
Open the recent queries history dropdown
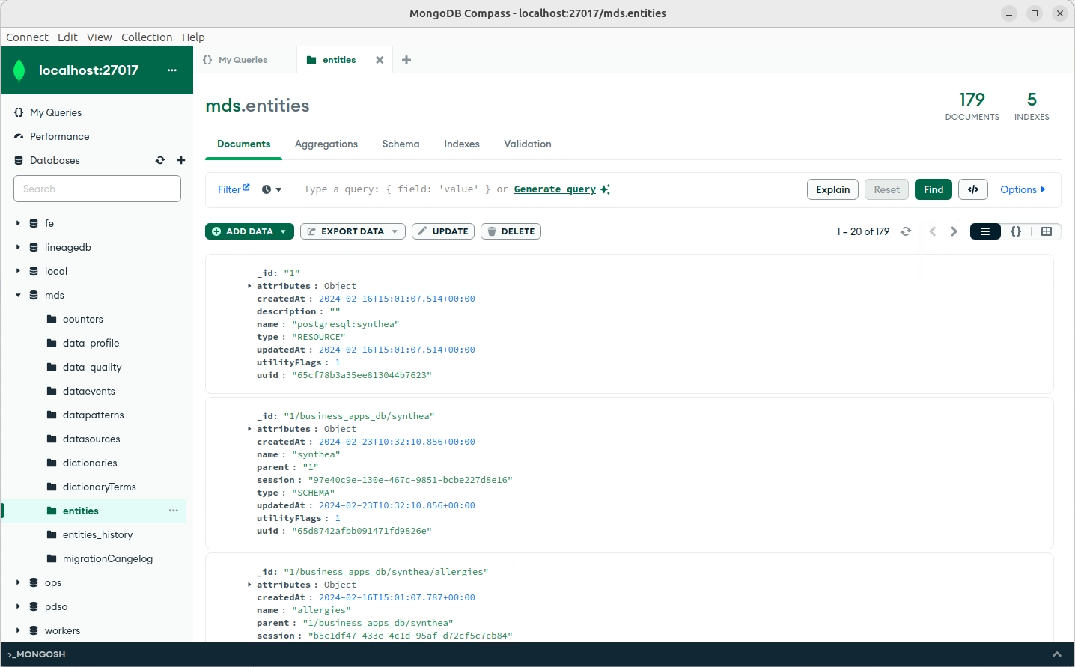tap(272, 189)
